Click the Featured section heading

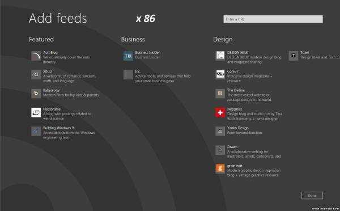pyautogui.click(x=41, y=39)
